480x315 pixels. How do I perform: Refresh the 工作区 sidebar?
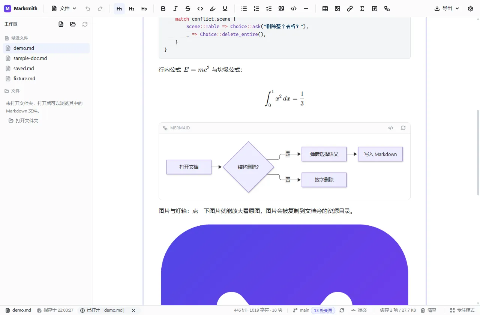click(85, 24)
